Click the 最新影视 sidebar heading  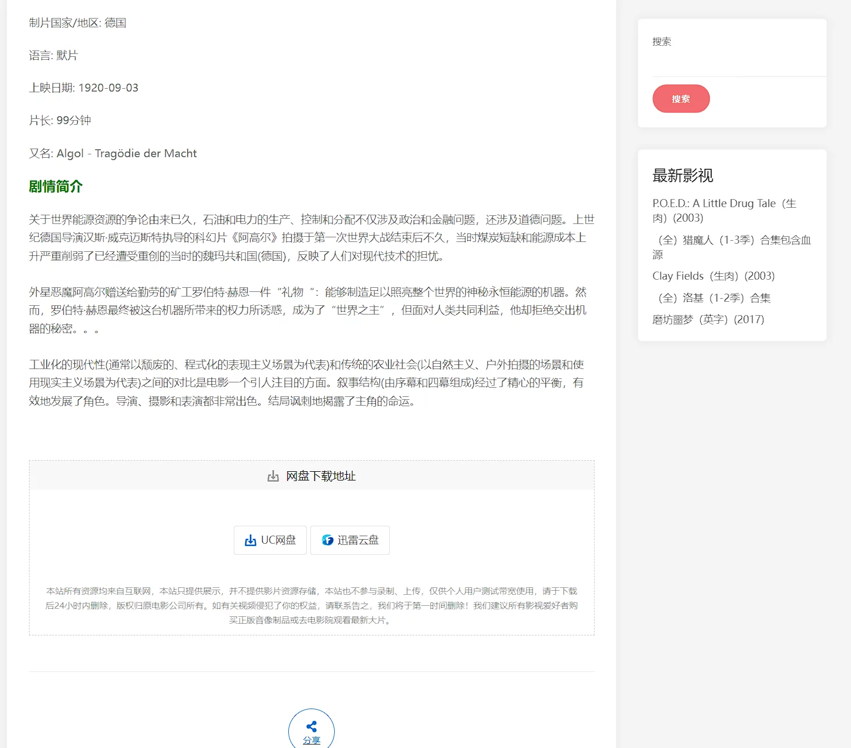[x=683, y=175]
